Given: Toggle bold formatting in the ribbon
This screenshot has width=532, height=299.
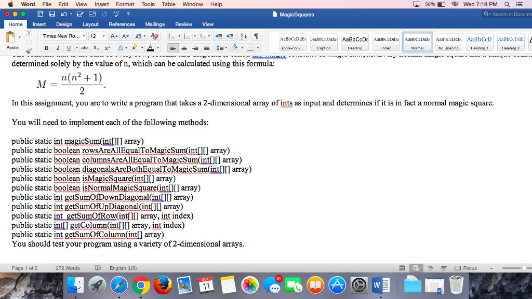Looking at the screenshot, I should [47, 48].
